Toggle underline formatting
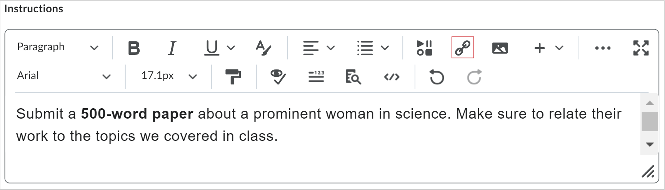The image size is (665, 190). pyautogui.click(x=212, y=48)
